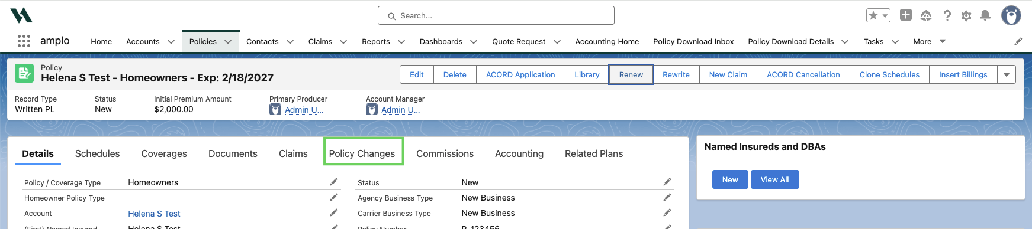Viewport: 1032px width, 229px height.
Task: Click the Renew button
Action: [x=631, y=74]
